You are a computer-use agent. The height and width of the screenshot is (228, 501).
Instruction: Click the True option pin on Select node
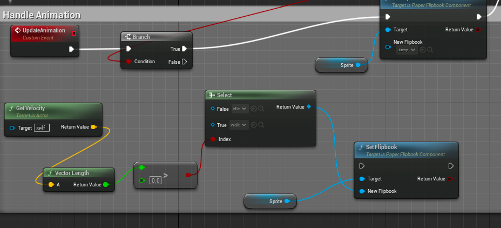tap(213, 125)
